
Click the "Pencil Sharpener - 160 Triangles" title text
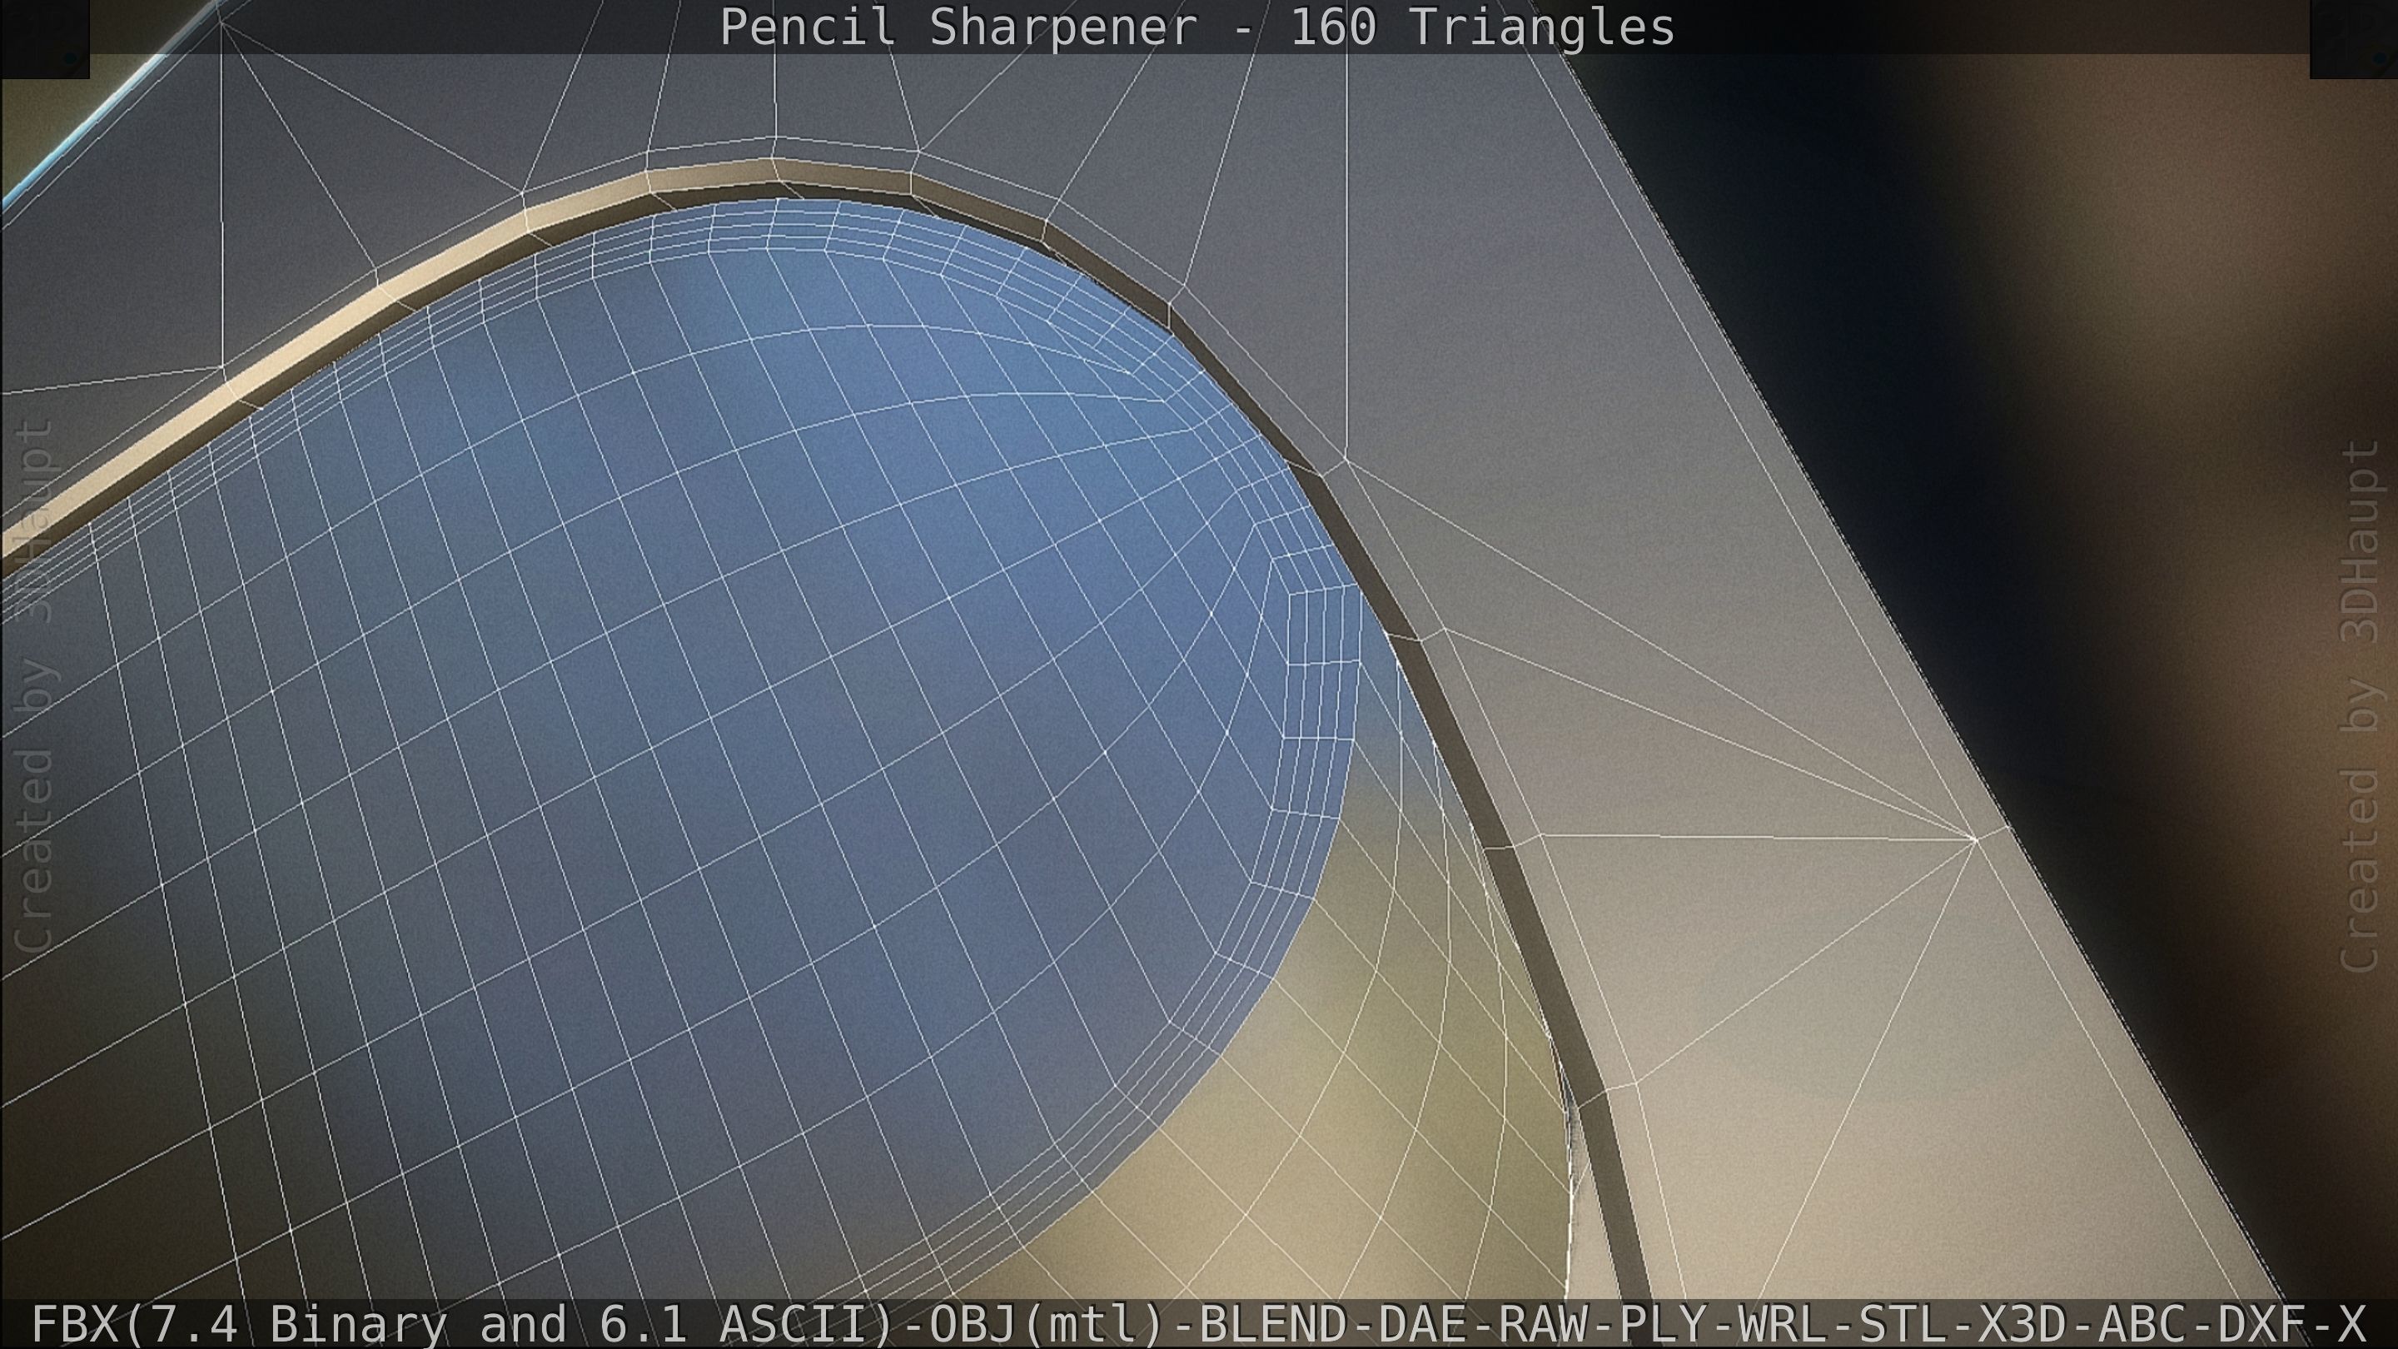click(1197, 27)
